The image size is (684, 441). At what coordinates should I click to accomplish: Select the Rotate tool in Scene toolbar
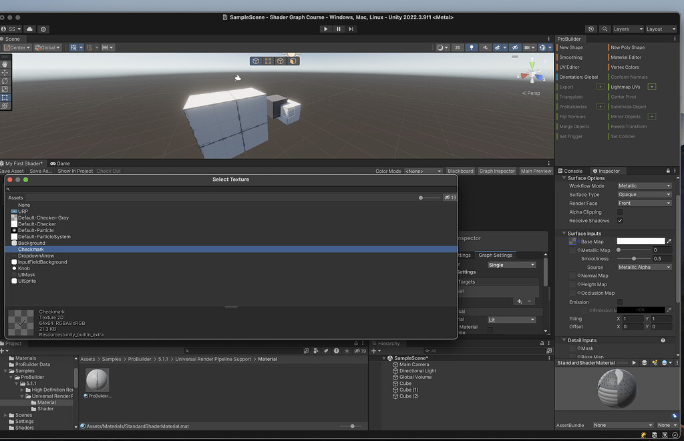click(5, 81)
